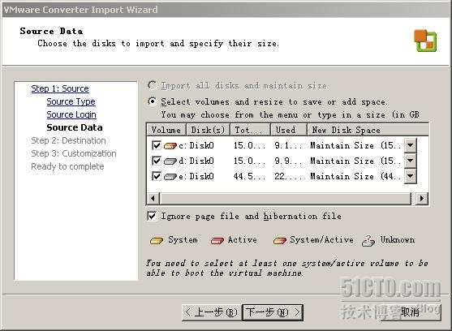This screenshot has width=452, height=331.
Task: Open the e: New Disk Space dropdown
Action: [410, 176]
